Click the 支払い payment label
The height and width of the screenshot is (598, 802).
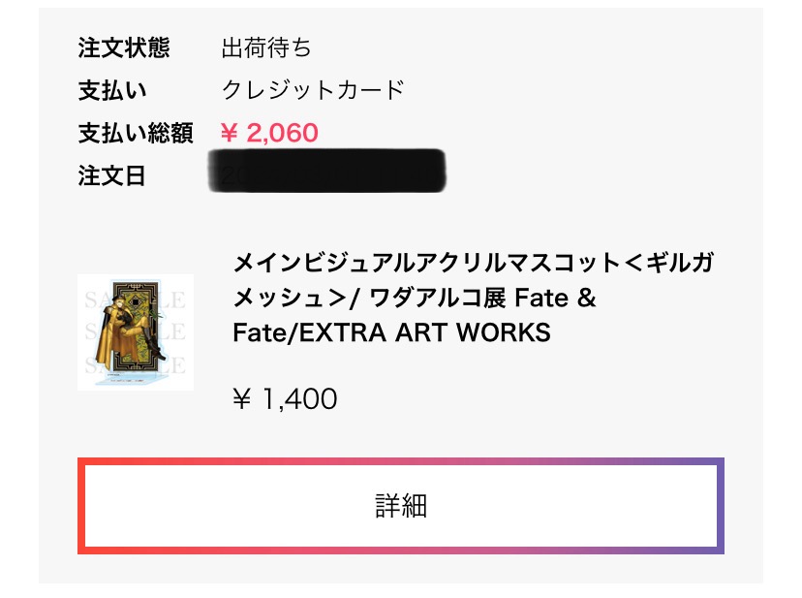(x=111, y=90)
